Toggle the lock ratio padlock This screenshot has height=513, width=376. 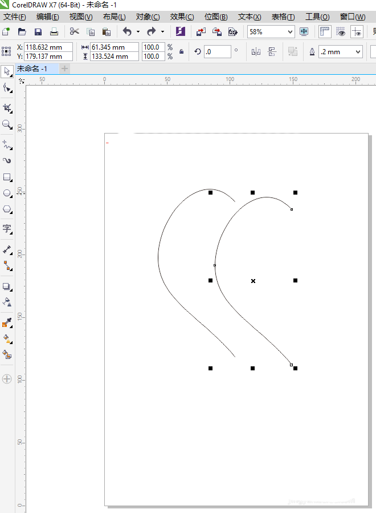[181, 52]
